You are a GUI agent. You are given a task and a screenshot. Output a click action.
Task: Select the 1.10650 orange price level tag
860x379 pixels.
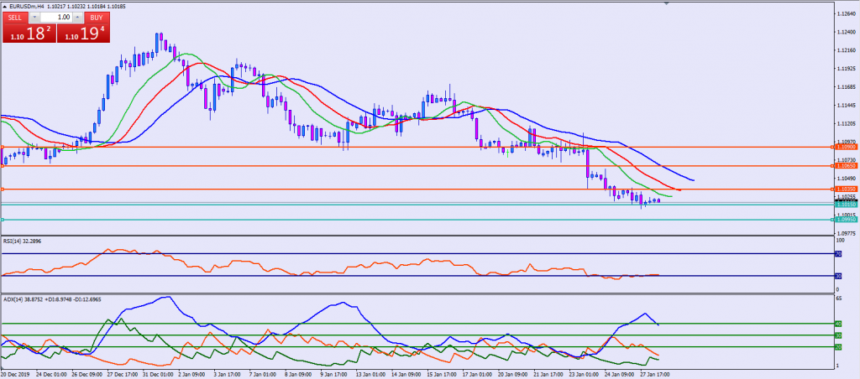845,166
